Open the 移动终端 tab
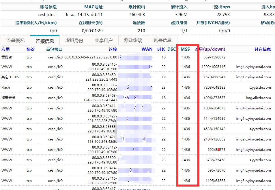 point(132,40)
